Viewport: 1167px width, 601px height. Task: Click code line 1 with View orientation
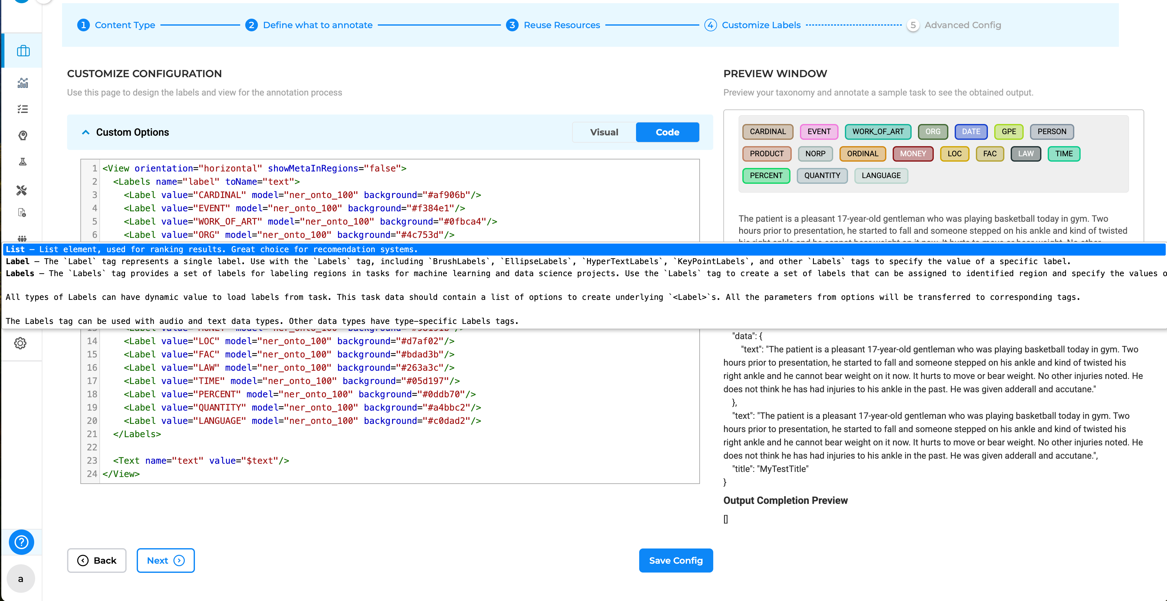click(x=254, y=169)
